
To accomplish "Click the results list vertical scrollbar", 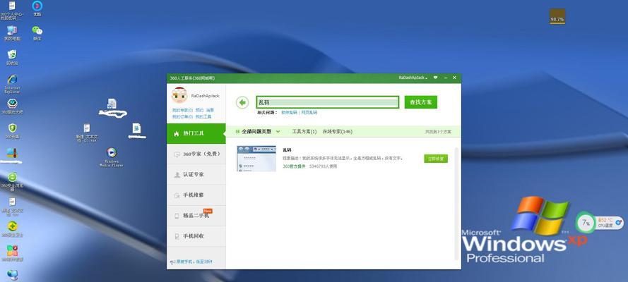I will [x=456, y=204].
